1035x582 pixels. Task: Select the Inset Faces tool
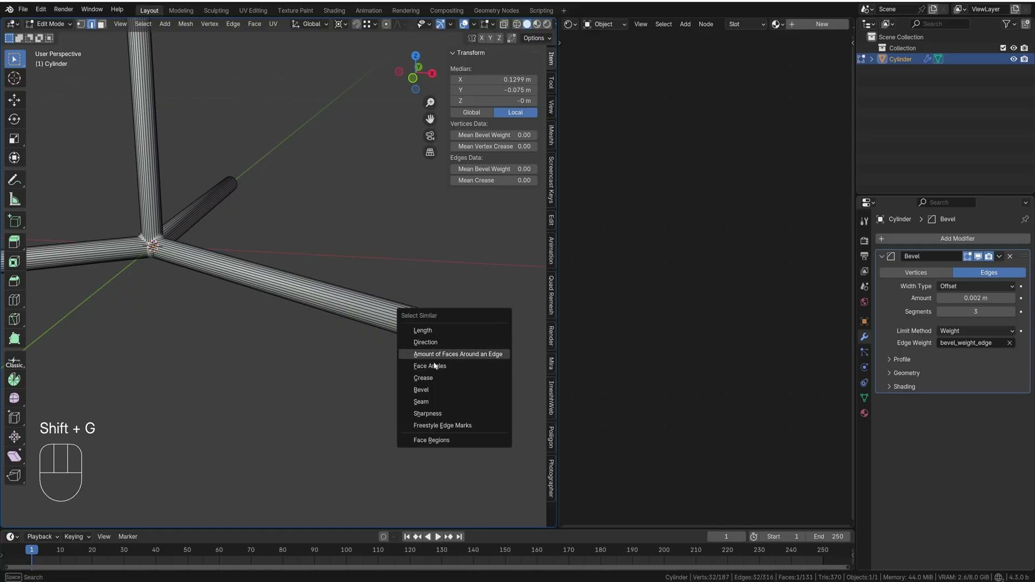[x=15, y=261]
